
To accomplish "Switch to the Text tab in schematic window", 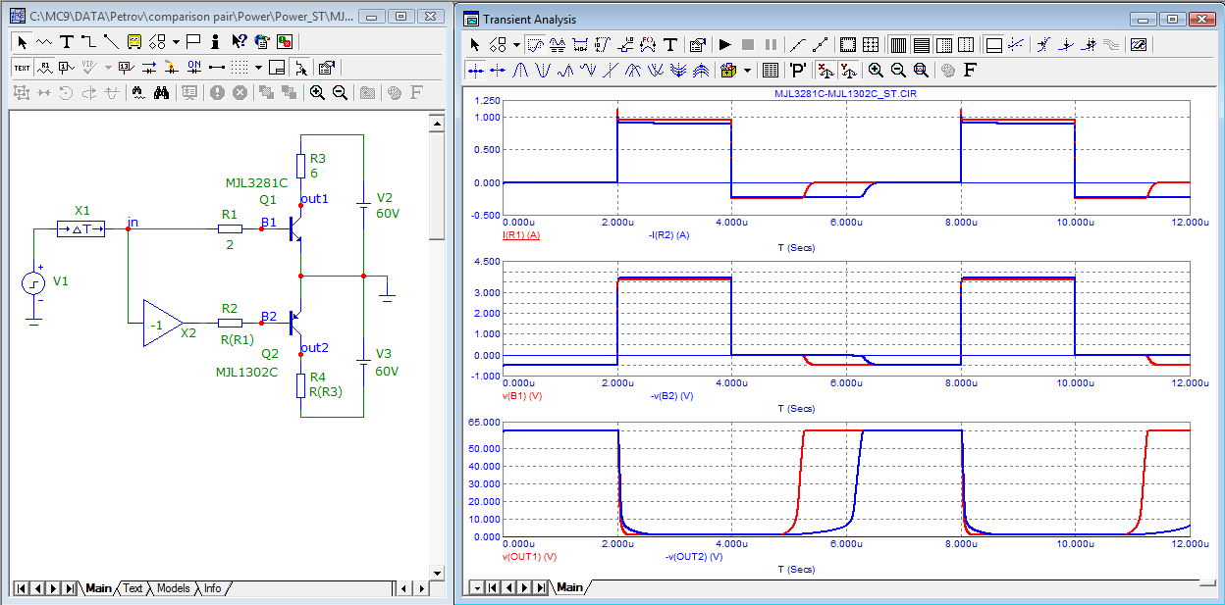I will (133, 588).
